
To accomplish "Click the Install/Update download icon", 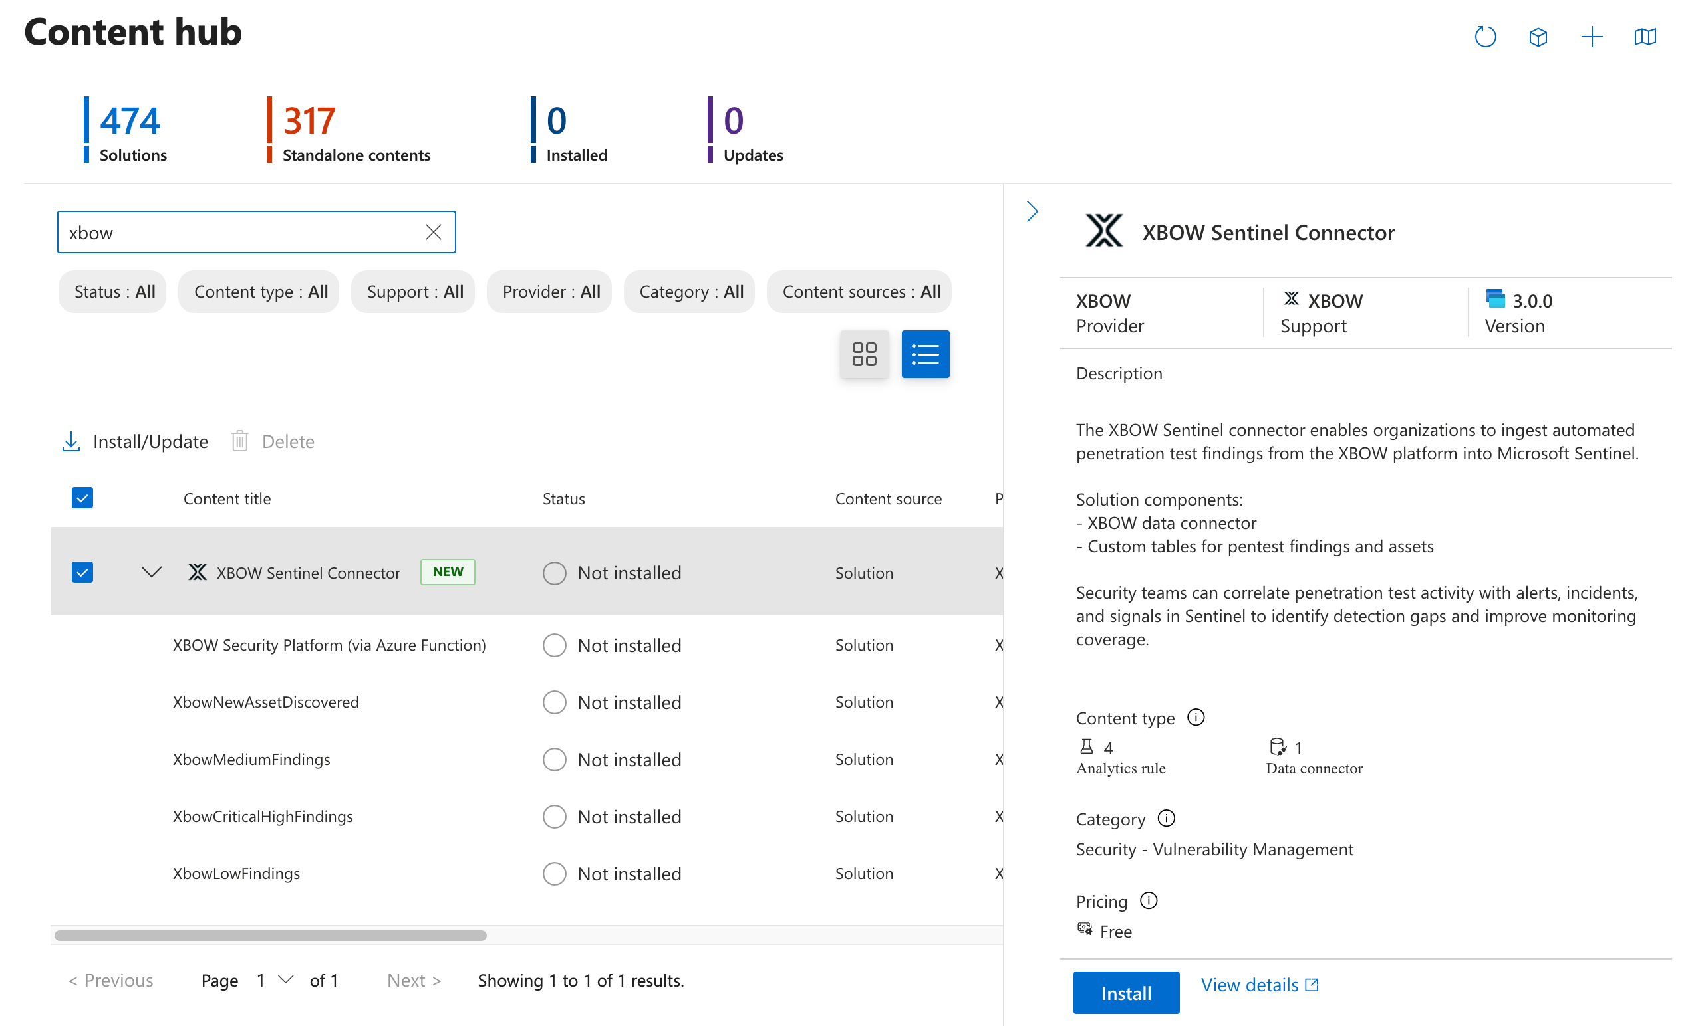I will 71,441.
